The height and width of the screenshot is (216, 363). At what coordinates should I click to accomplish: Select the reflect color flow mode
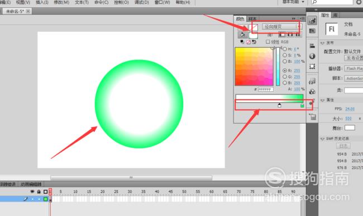tap(290, 35)
